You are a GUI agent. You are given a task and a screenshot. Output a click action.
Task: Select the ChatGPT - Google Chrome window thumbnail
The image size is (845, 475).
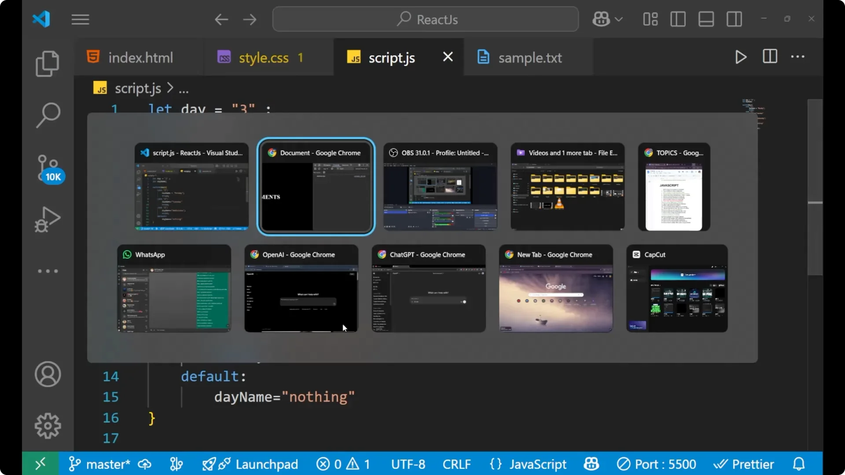(429, 288)
